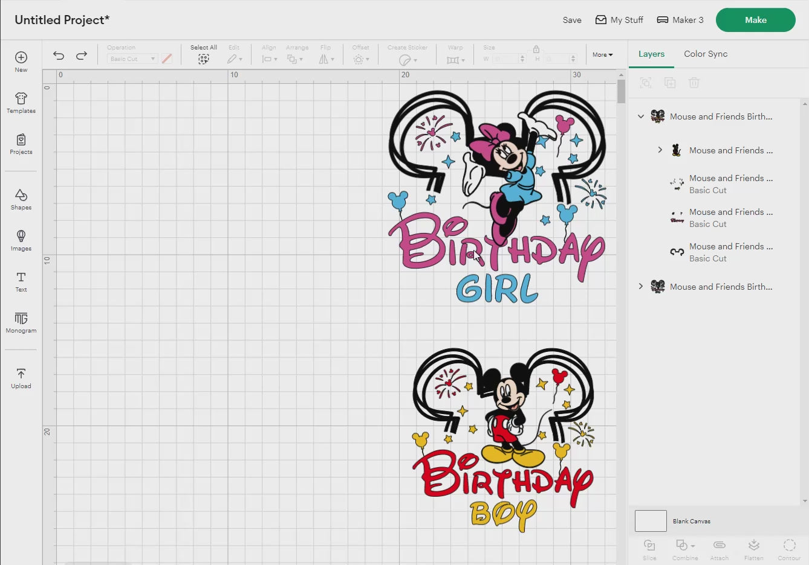The height and width of the screenshot is (565, 809).
Task: Select the Birthday Boy Mickey design
Action: (503, 439)
